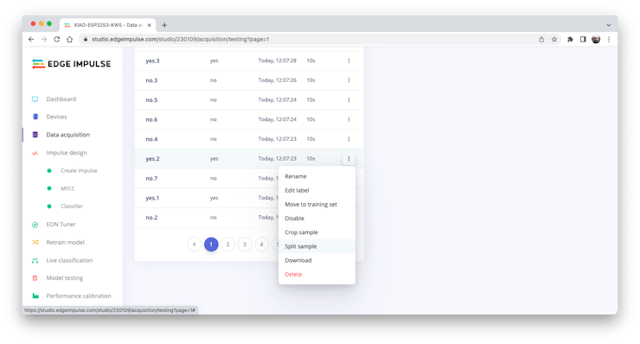640x344 pixels.
Task: Click the browser home icon
Action: click(70, 39)
